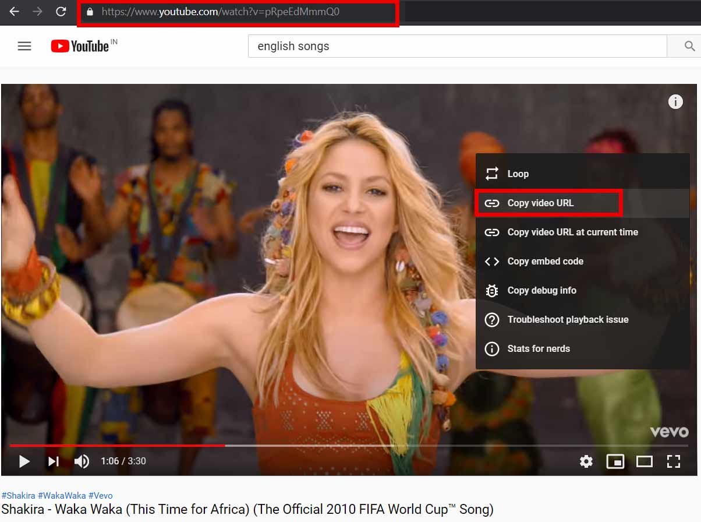This screenshot has width=701, height=522.
Task: Open the #Vevo hashtag link
Action: click(x=101, y=496)
